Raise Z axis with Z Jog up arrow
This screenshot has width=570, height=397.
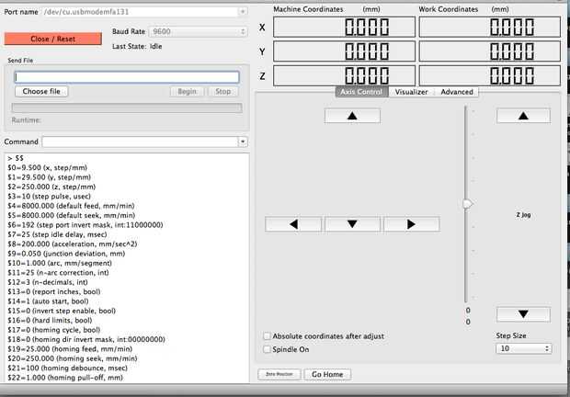click(523, 116)
